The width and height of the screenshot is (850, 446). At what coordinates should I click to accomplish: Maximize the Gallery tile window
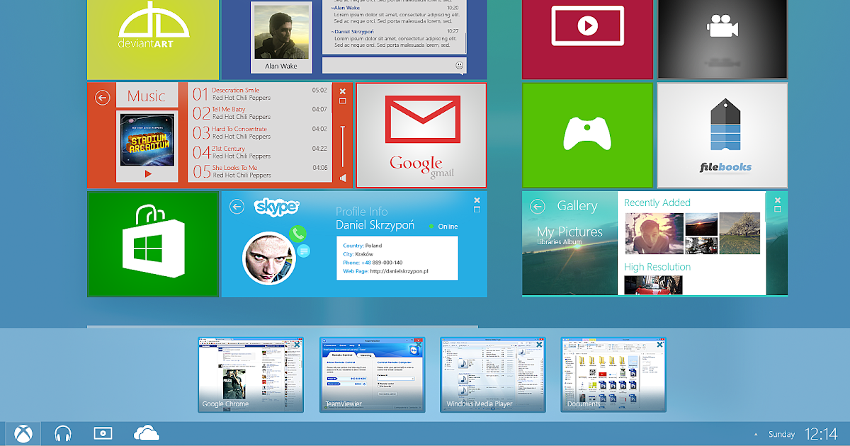778,210
